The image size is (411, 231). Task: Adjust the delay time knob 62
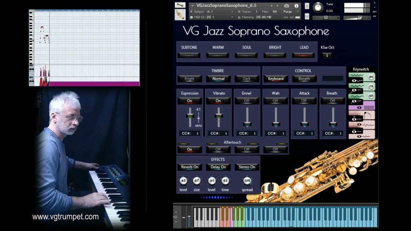(225, 181)
